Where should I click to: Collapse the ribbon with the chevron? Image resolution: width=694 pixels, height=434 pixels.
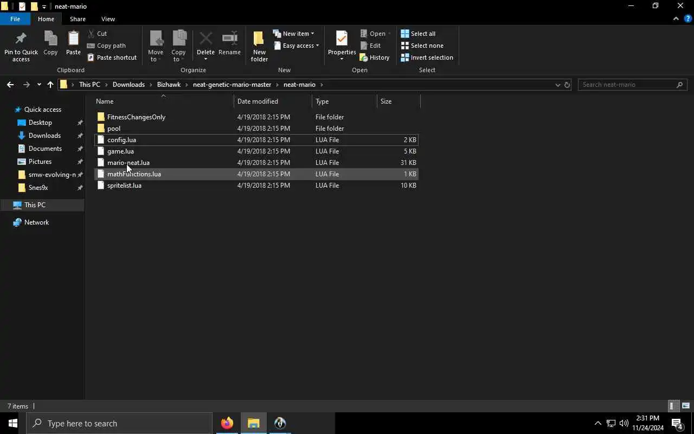pos(676,18)
